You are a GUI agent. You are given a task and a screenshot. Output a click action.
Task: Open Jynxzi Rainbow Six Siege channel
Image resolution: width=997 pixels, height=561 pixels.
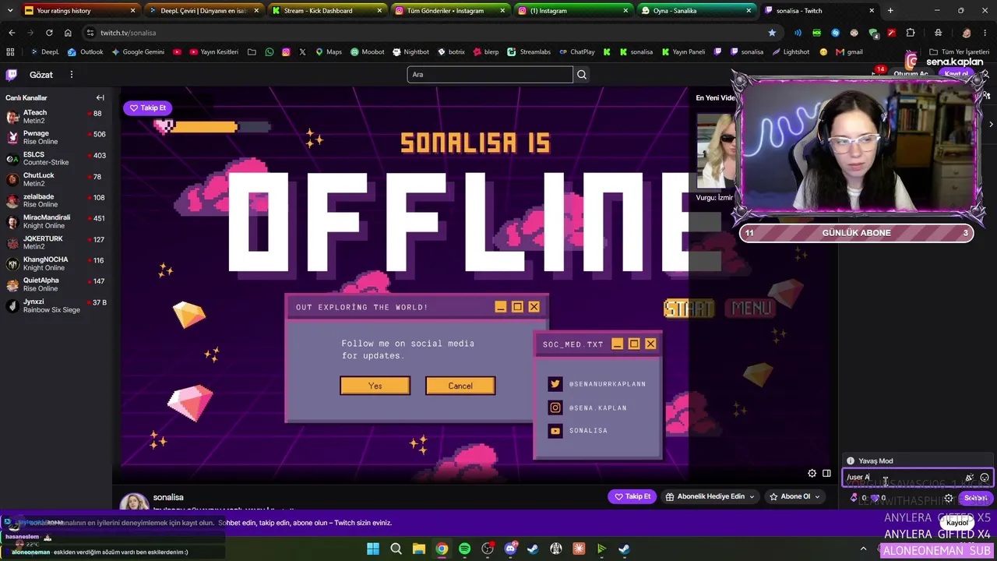tap(55, 305)
